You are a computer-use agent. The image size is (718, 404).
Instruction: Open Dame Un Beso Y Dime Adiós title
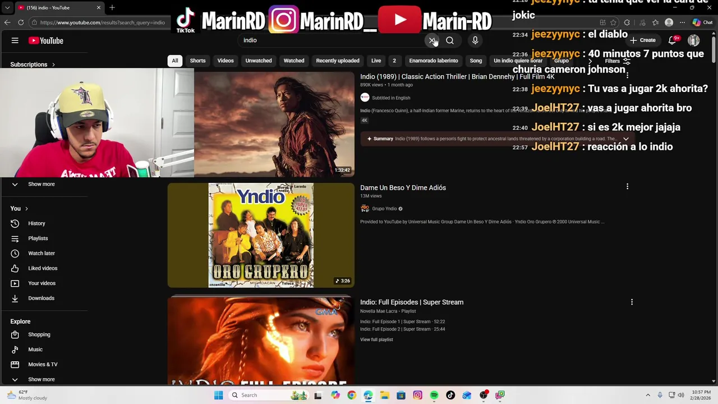[403, 187]
